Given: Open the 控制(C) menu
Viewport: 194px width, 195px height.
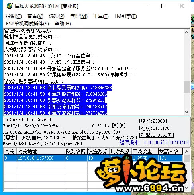Looking at the screenshot, I should click(14, 16).
